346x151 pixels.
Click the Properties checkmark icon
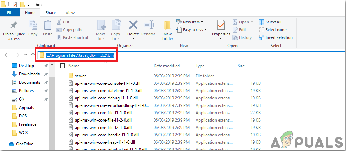tap(221, 25)
